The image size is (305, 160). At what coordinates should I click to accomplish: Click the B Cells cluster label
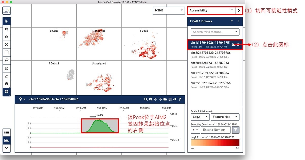click(54, 31)
